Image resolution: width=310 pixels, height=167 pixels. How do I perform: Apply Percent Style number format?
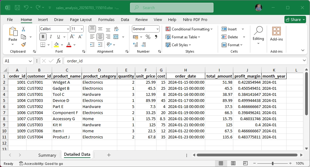[x=148, y=37]
